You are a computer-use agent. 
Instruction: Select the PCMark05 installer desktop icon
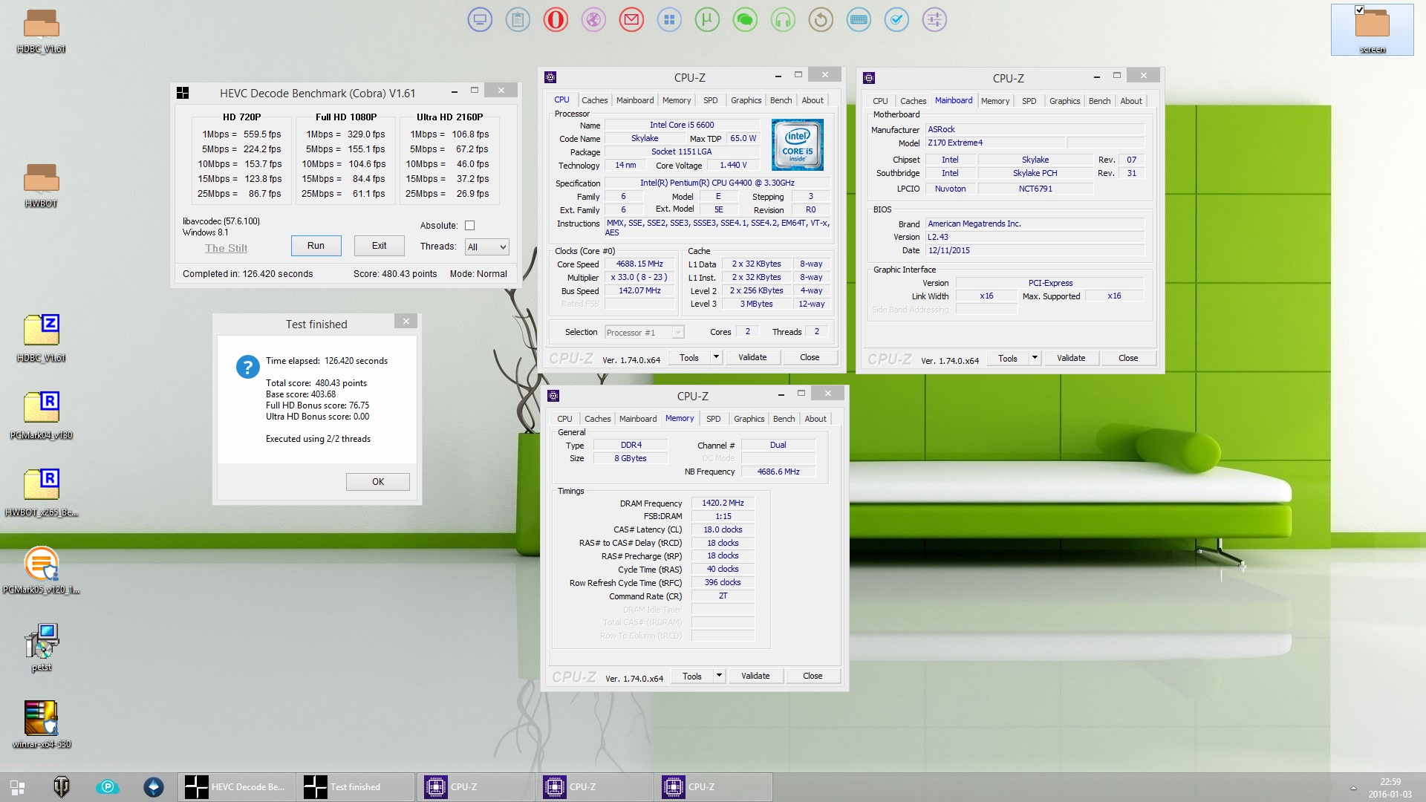click(41, 570)
